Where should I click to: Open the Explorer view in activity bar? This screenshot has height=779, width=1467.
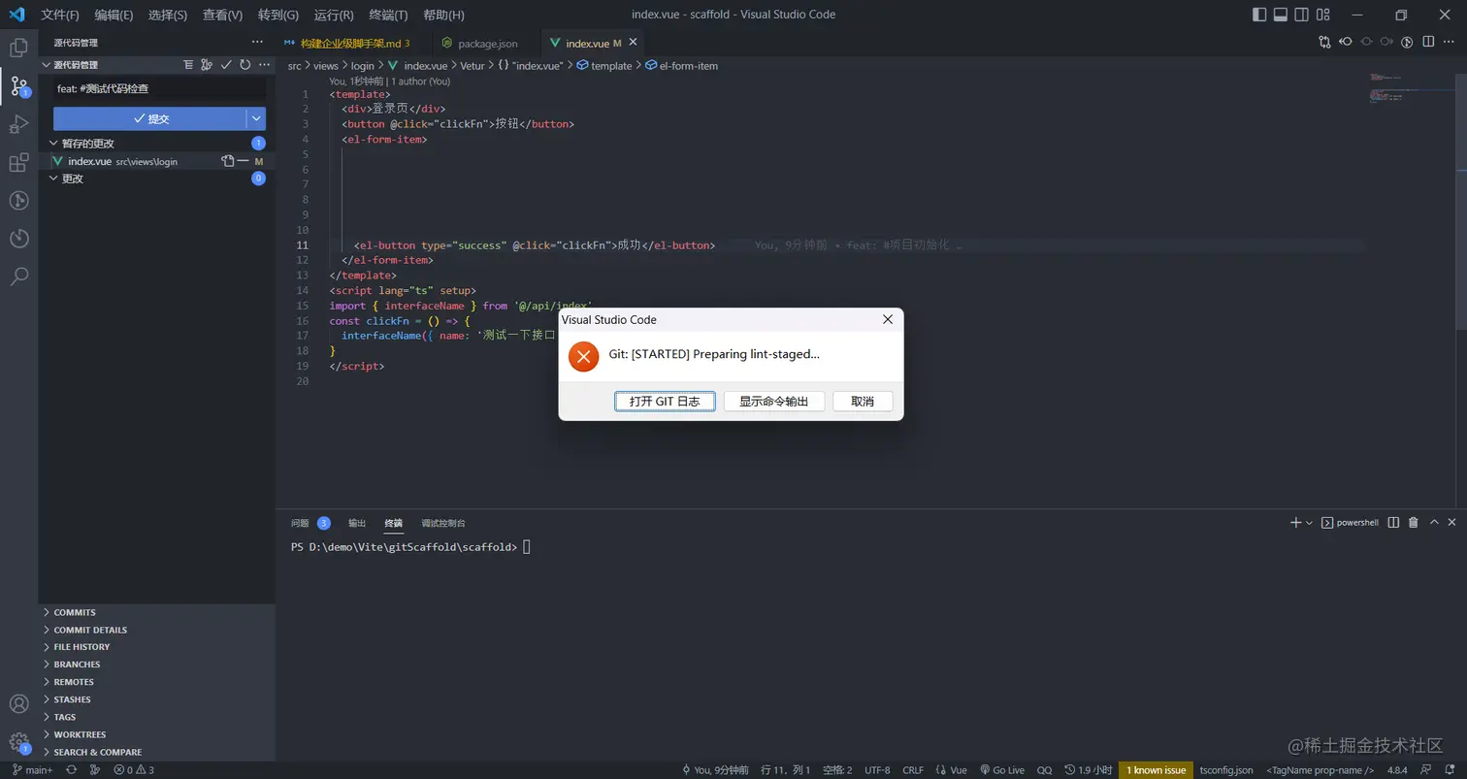point(18,47)
